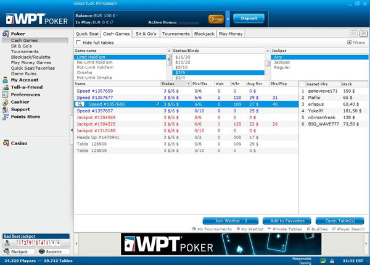
Task: Open the My Waitlist link
Action: pyautogui.click(x=250, y=229)
